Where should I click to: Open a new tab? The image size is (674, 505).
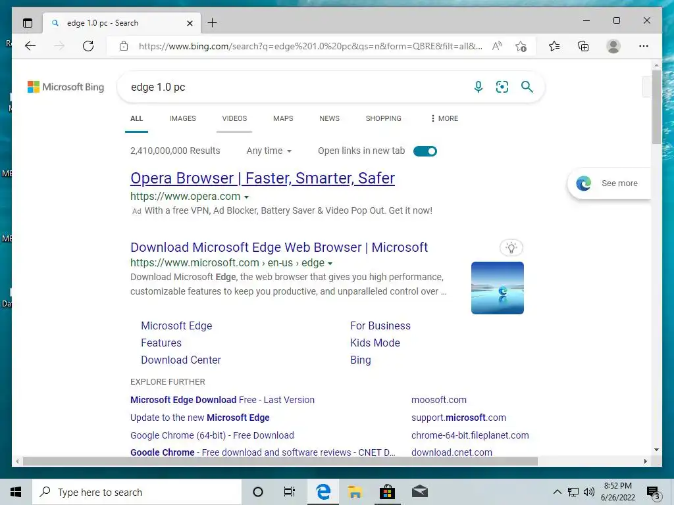(x=213, y=23)
